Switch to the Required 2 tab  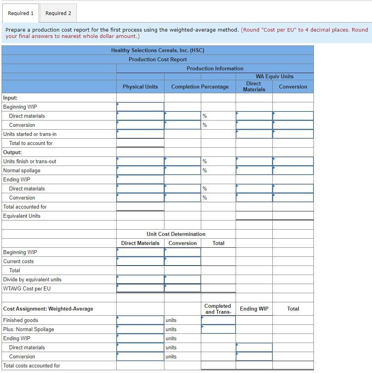pos(58,13)
